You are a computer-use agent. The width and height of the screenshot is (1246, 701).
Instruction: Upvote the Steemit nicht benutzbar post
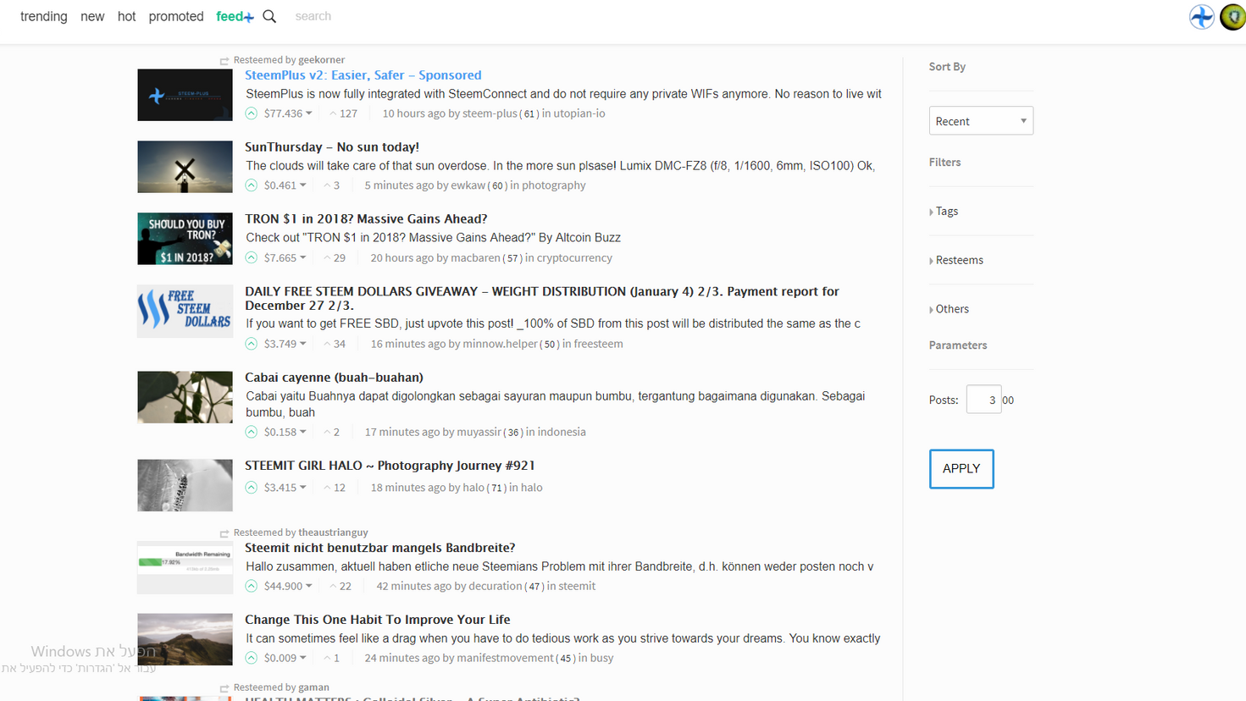tap(252, 586)
